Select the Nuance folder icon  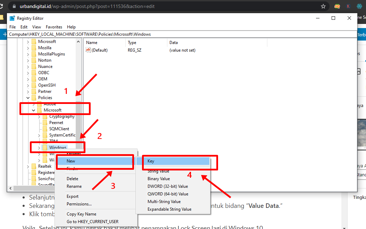coord(34,67)
